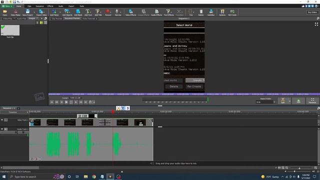This screenshot has height=180, width=320.
Task: Click the red playhead marker on the ruler
Action: click(113, 111)
